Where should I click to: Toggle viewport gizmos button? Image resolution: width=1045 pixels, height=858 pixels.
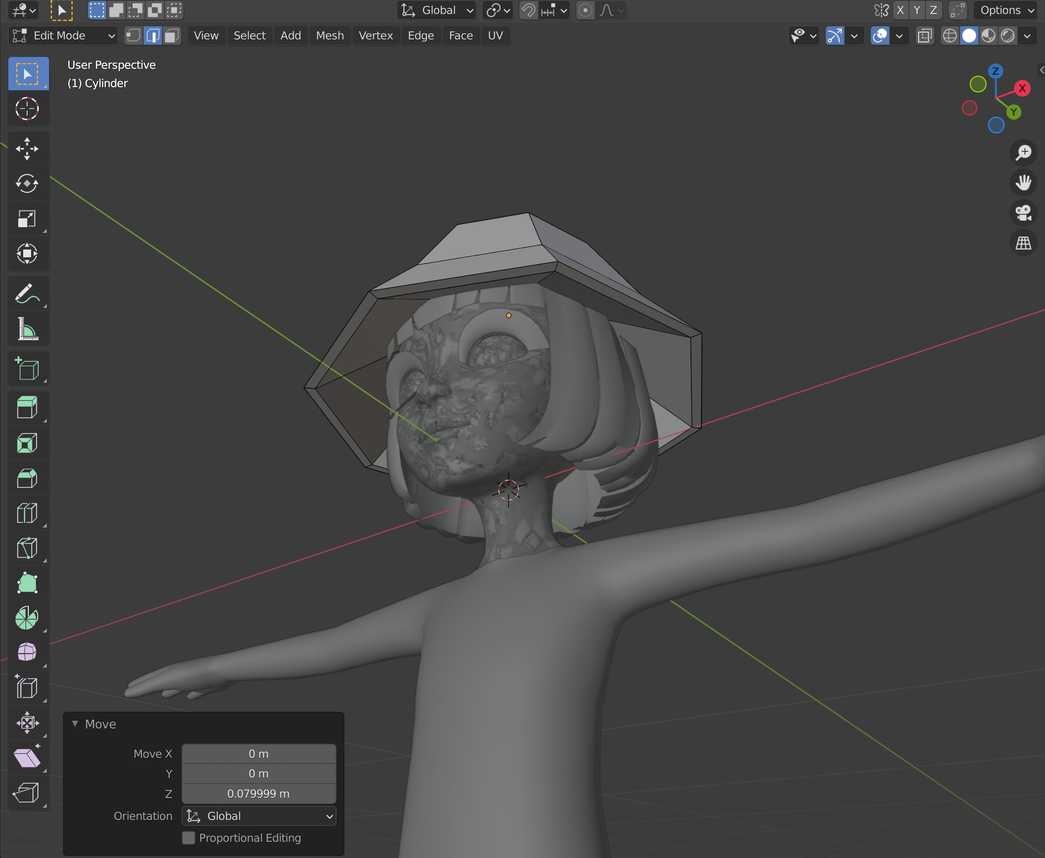(x=835, y=35)
